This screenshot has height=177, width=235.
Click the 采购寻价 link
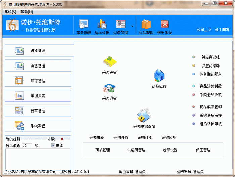click(x=121, y=138)
